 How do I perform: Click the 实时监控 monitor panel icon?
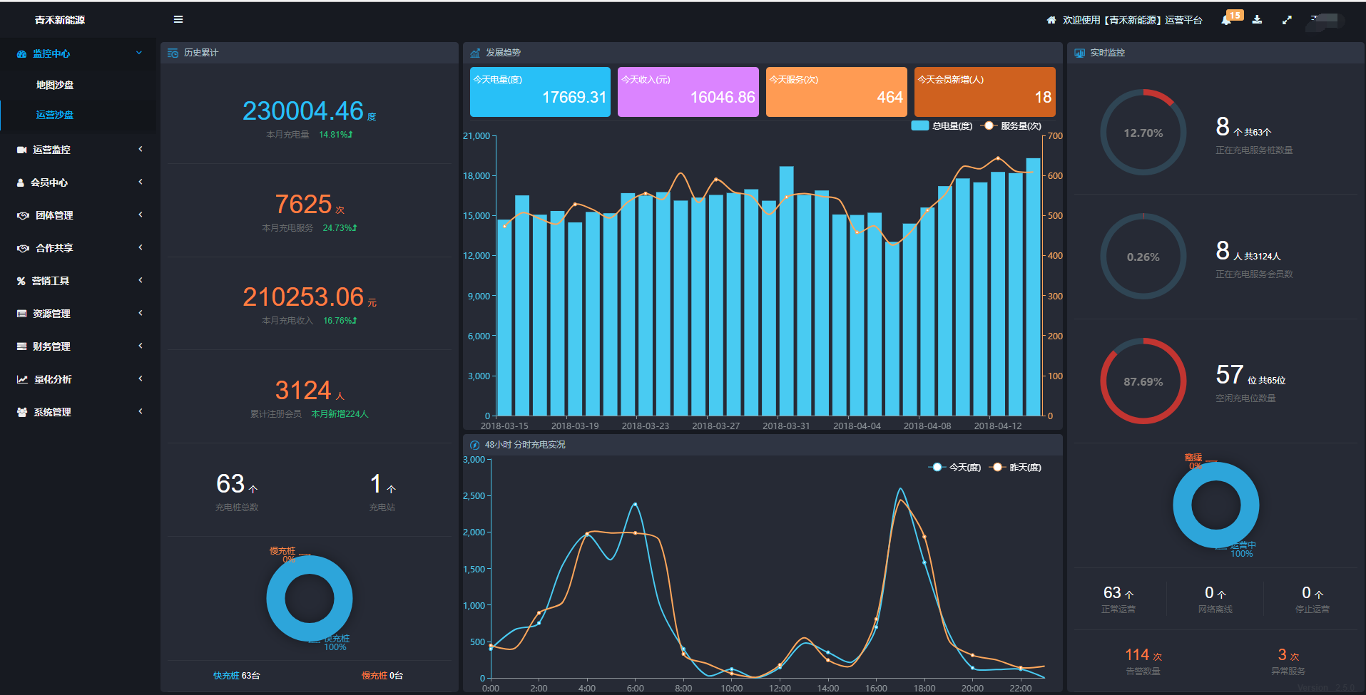(1079, 53)
